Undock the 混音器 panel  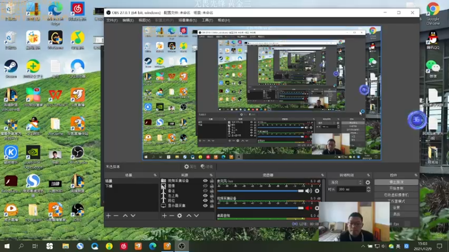click(x=322, y=175)
